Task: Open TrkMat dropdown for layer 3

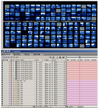Action: tap(47, 66)
